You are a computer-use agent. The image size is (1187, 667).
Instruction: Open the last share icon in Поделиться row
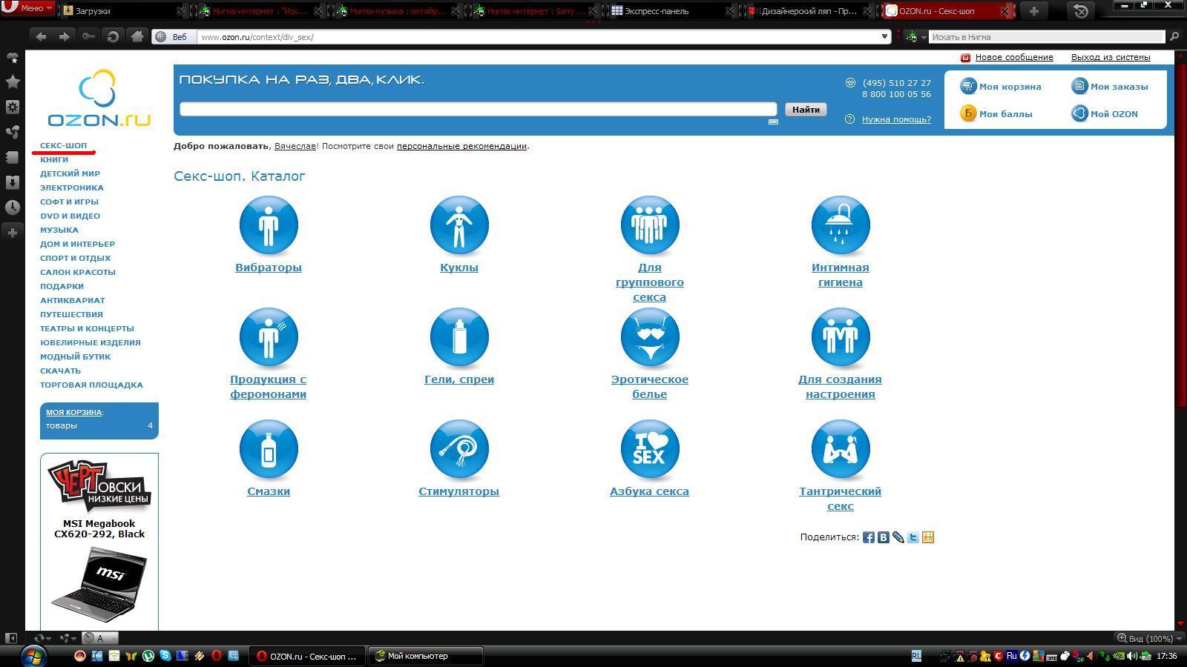(x=927, y=537)
